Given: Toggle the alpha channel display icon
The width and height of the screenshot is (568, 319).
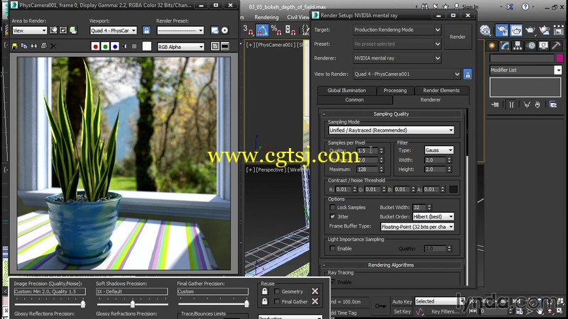Looking at the screenshot, I should [125, 46].
